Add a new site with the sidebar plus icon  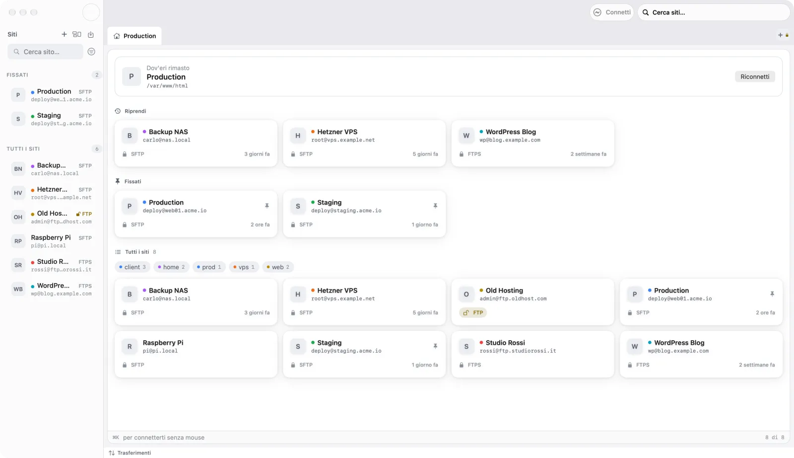[64, 34]
